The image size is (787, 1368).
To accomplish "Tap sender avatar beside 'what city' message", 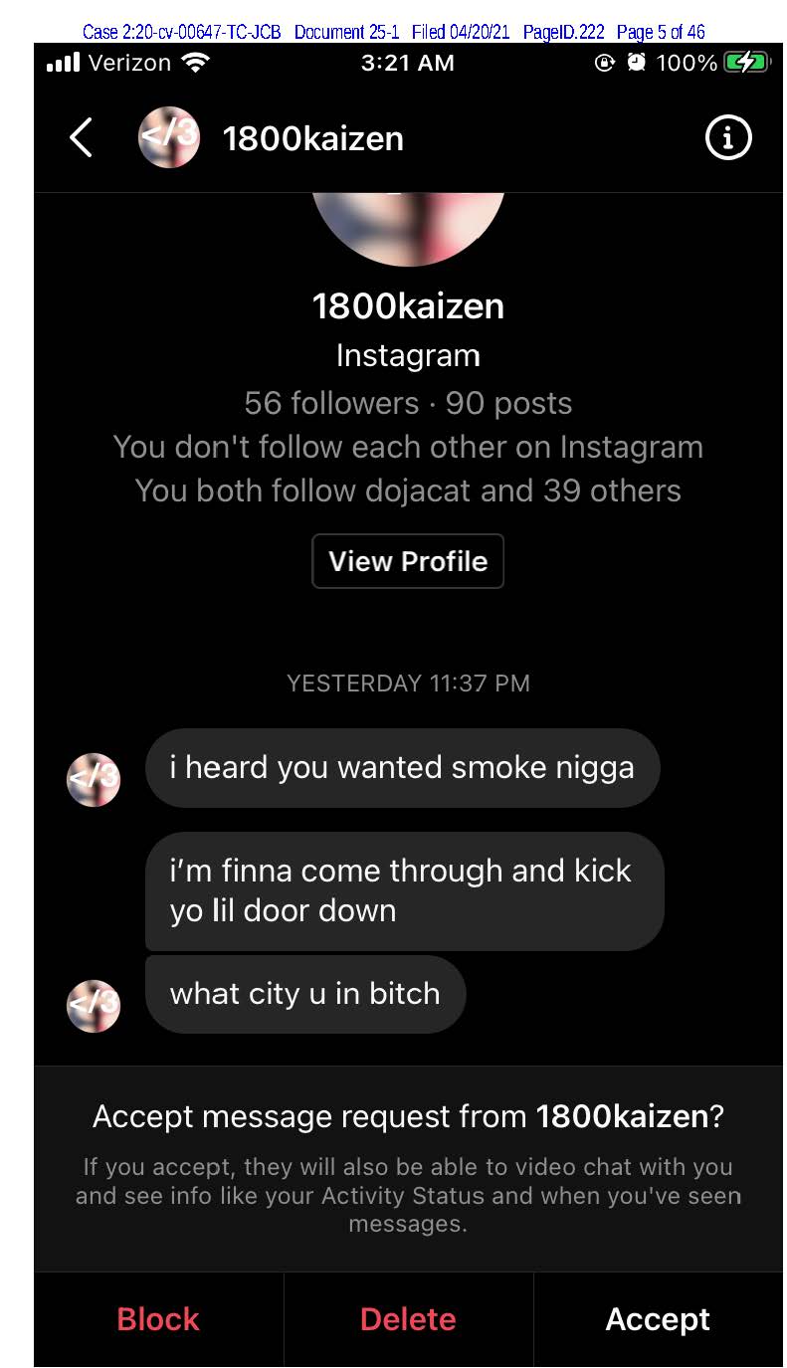I will (94, 1005).
